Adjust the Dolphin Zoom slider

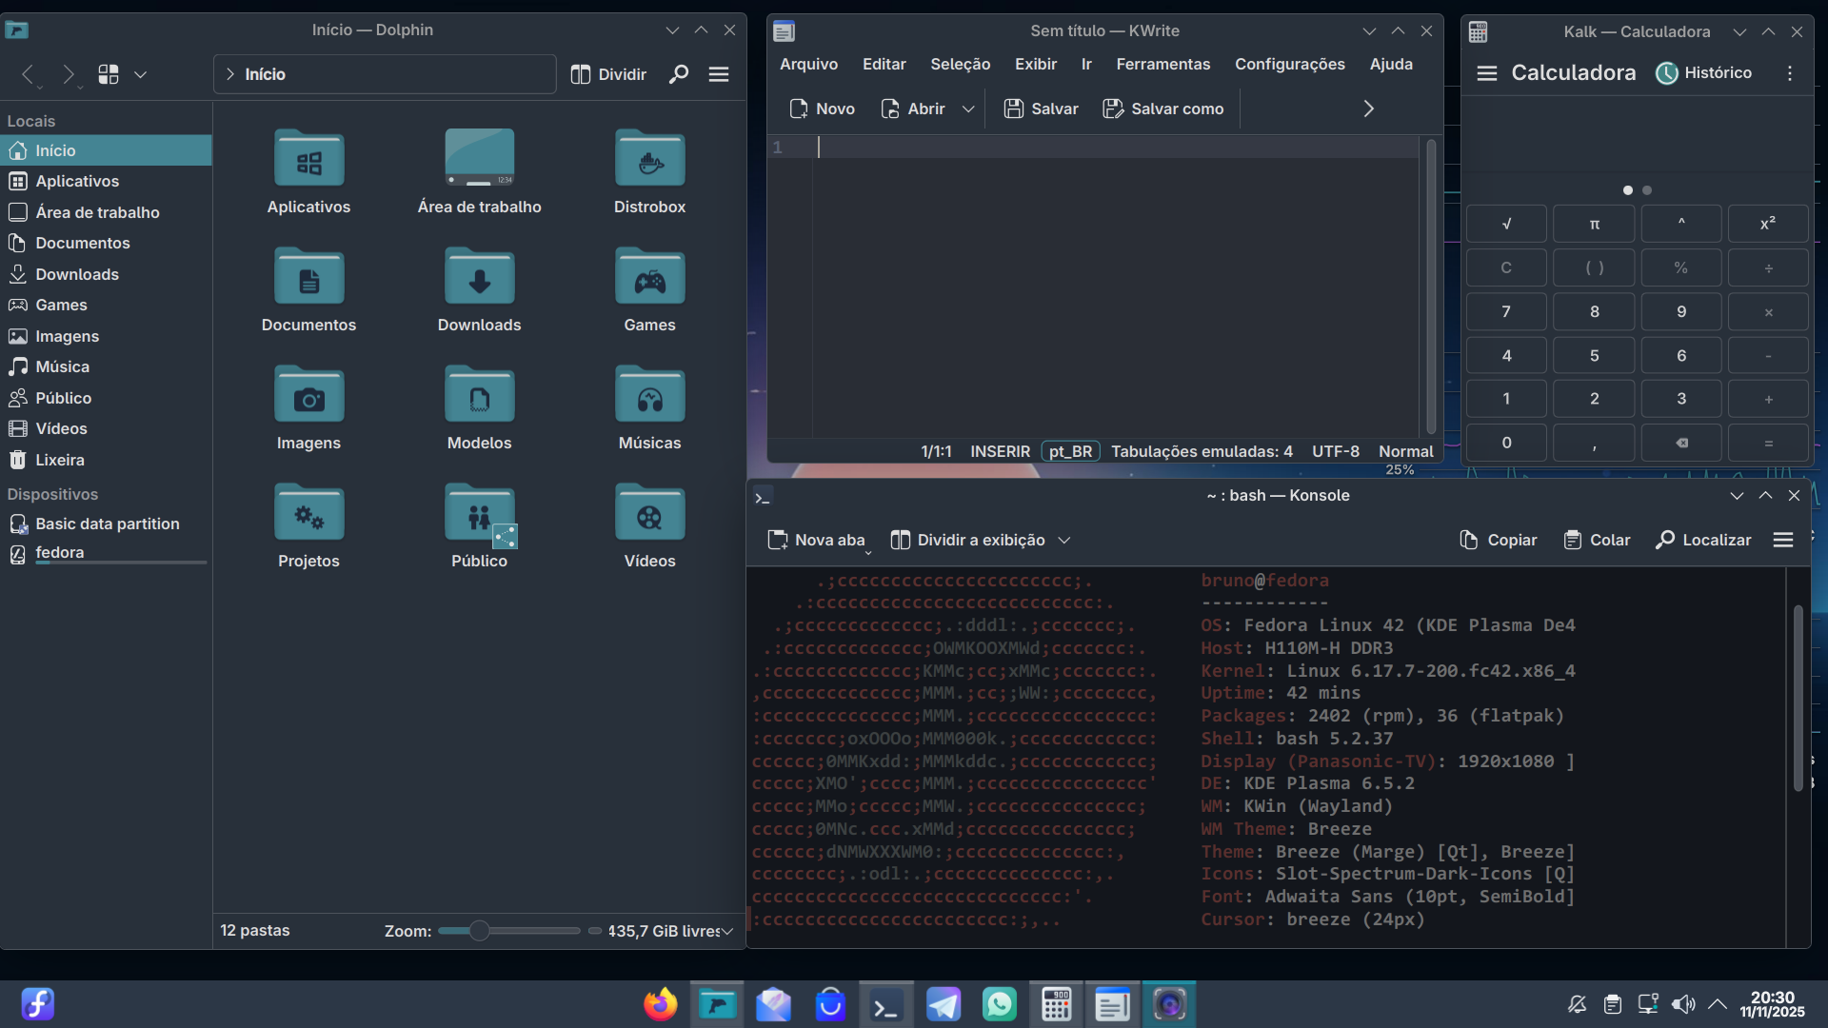tap(480, 931)
